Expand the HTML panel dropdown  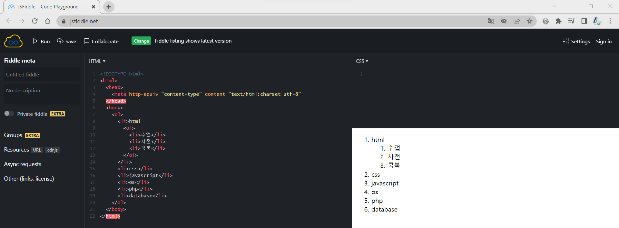tap(97, 61)
